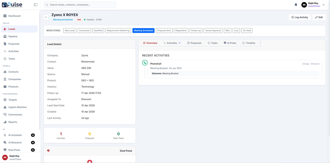Expand Rajib Roy user menu chevron
The width and height of the screenshot is (330, 163).
click(323, 5)
